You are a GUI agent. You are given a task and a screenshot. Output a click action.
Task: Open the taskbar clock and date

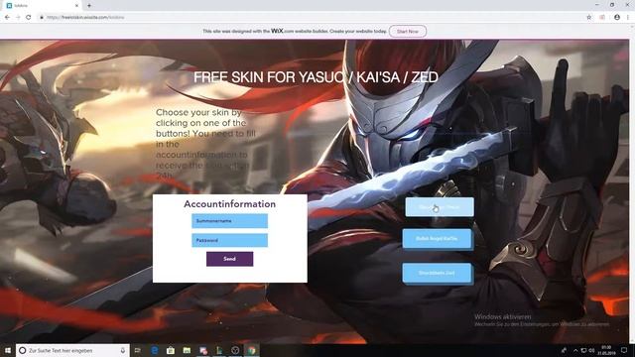[x=606, y=350]
